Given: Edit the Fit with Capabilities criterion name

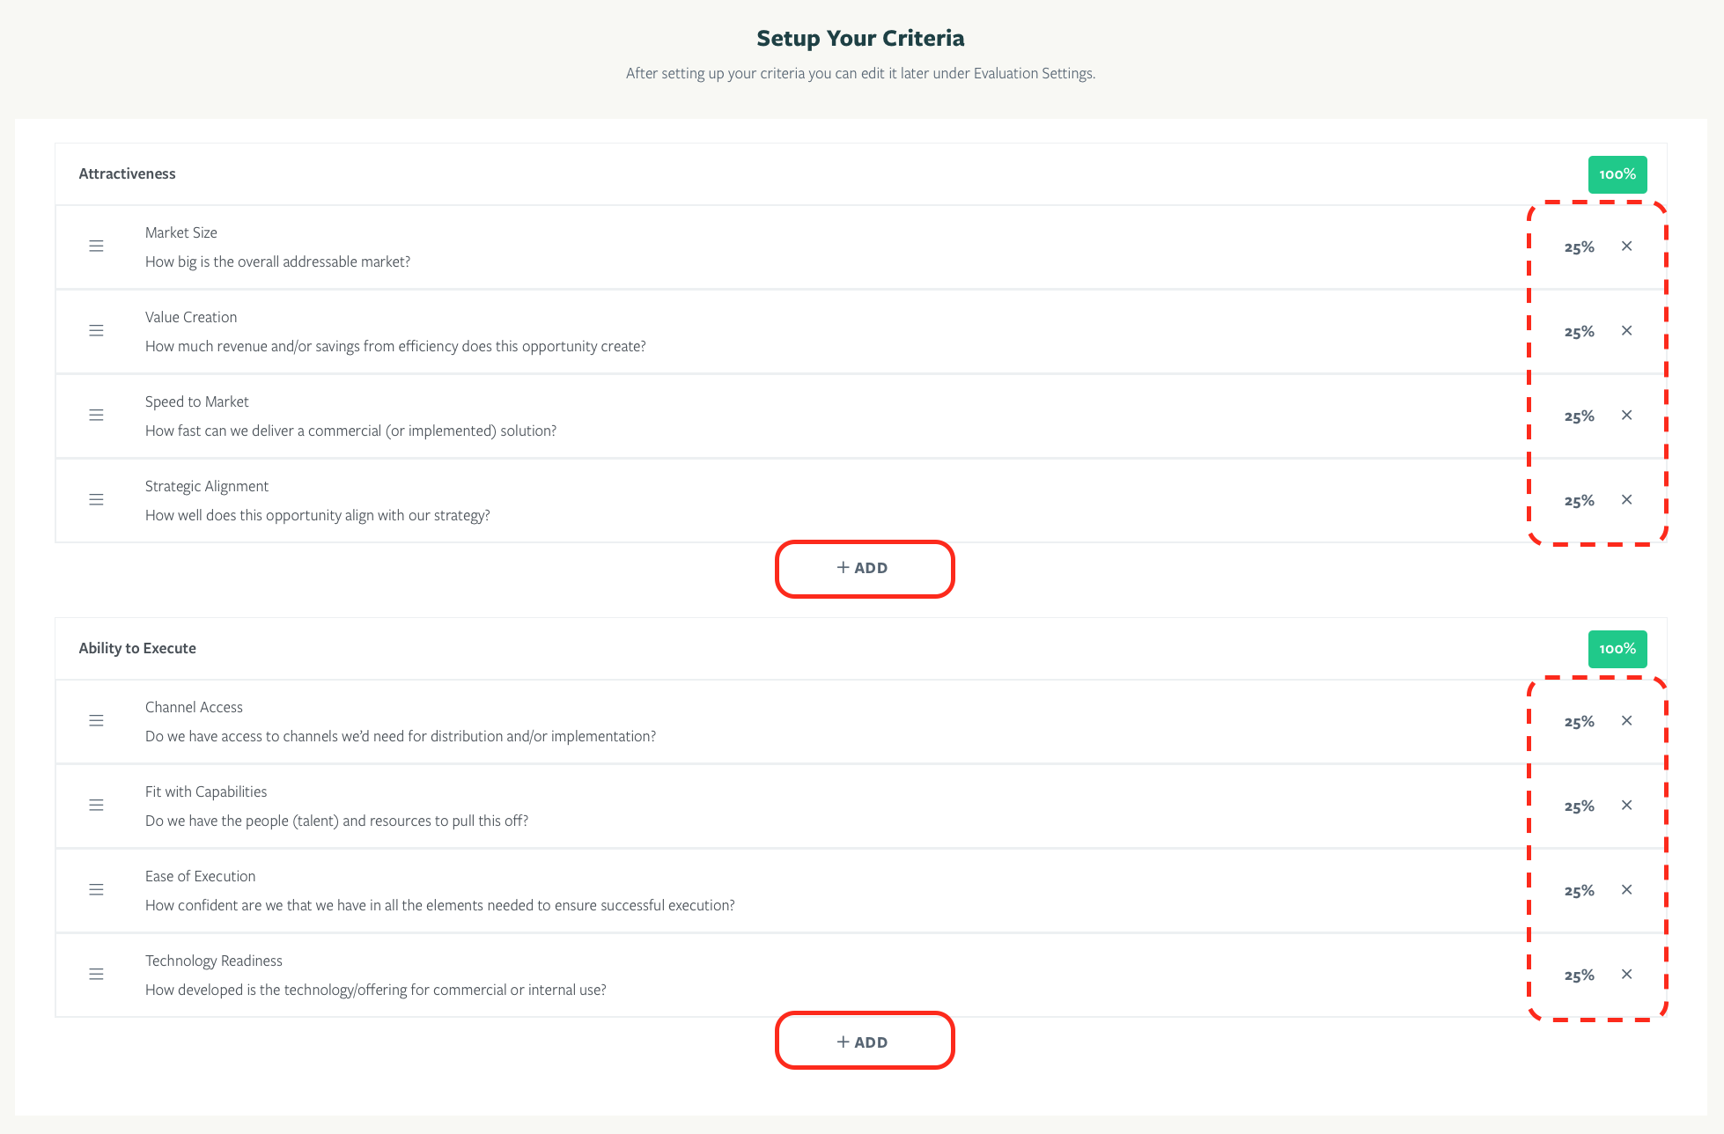Looking at the screenshot, I should click(206, 792).
